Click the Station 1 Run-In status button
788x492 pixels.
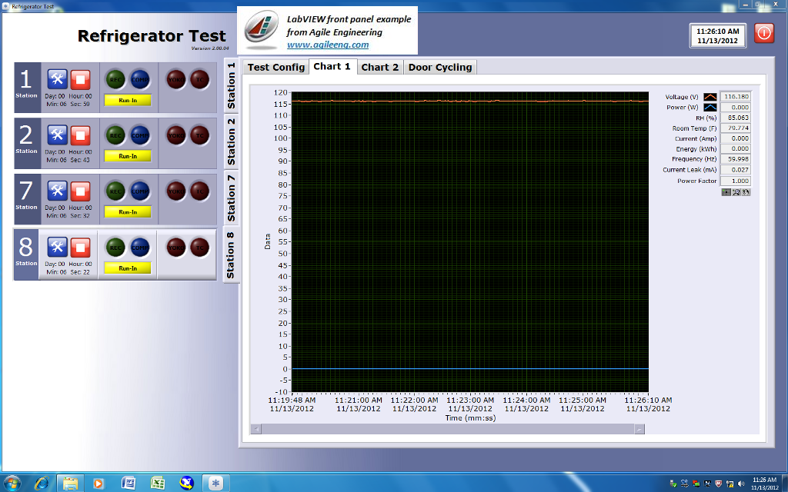pos(128,100)
